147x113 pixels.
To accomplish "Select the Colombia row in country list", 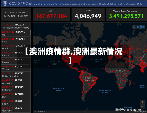I will (16, 88).
